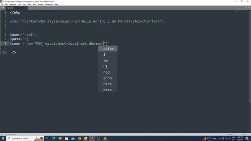
Task: Open Task View on the taskbar
Action: tap(47, 138)
